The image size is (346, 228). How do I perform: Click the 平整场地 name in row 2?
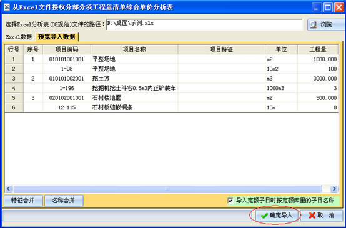point(134,69)
